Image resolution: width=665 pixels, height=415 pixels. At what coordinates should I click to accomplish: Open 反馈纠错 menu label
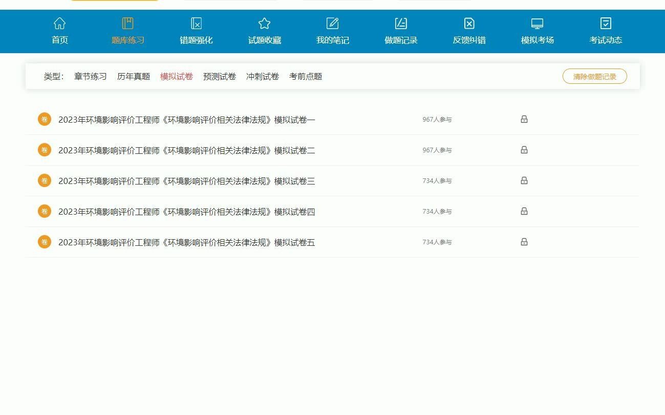[x=469, y=40]
